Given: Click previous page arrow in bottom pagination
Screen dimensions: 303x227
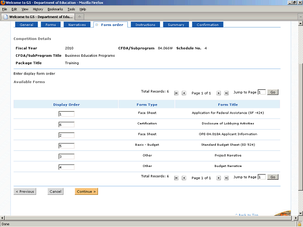Looking at the screenshot, I should click(x=184, y=178).
